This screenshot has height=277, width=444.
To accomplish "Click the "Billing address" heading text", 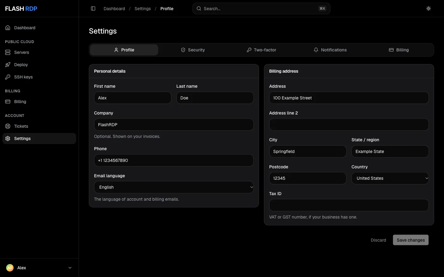I will click(x=284, y=71).
